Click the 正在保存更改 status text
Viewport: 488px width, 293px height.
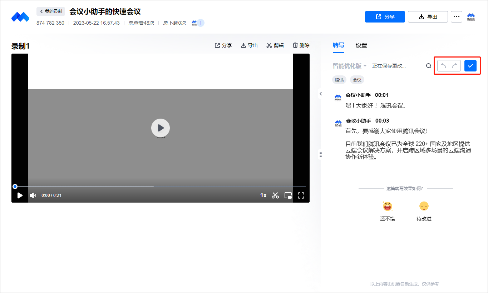coord(389,66)
